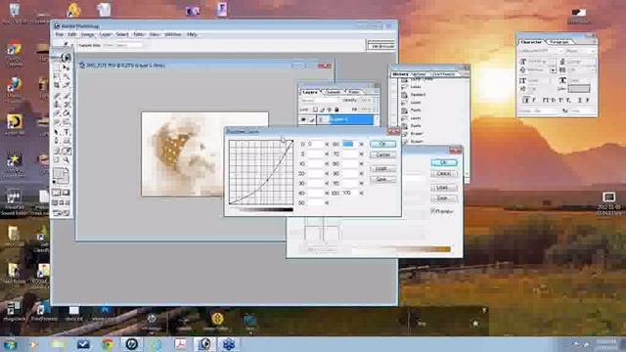Switch to Paragraph tab in Character panel
The height and width of the screenshot is (352, 626).
(559, 41)
